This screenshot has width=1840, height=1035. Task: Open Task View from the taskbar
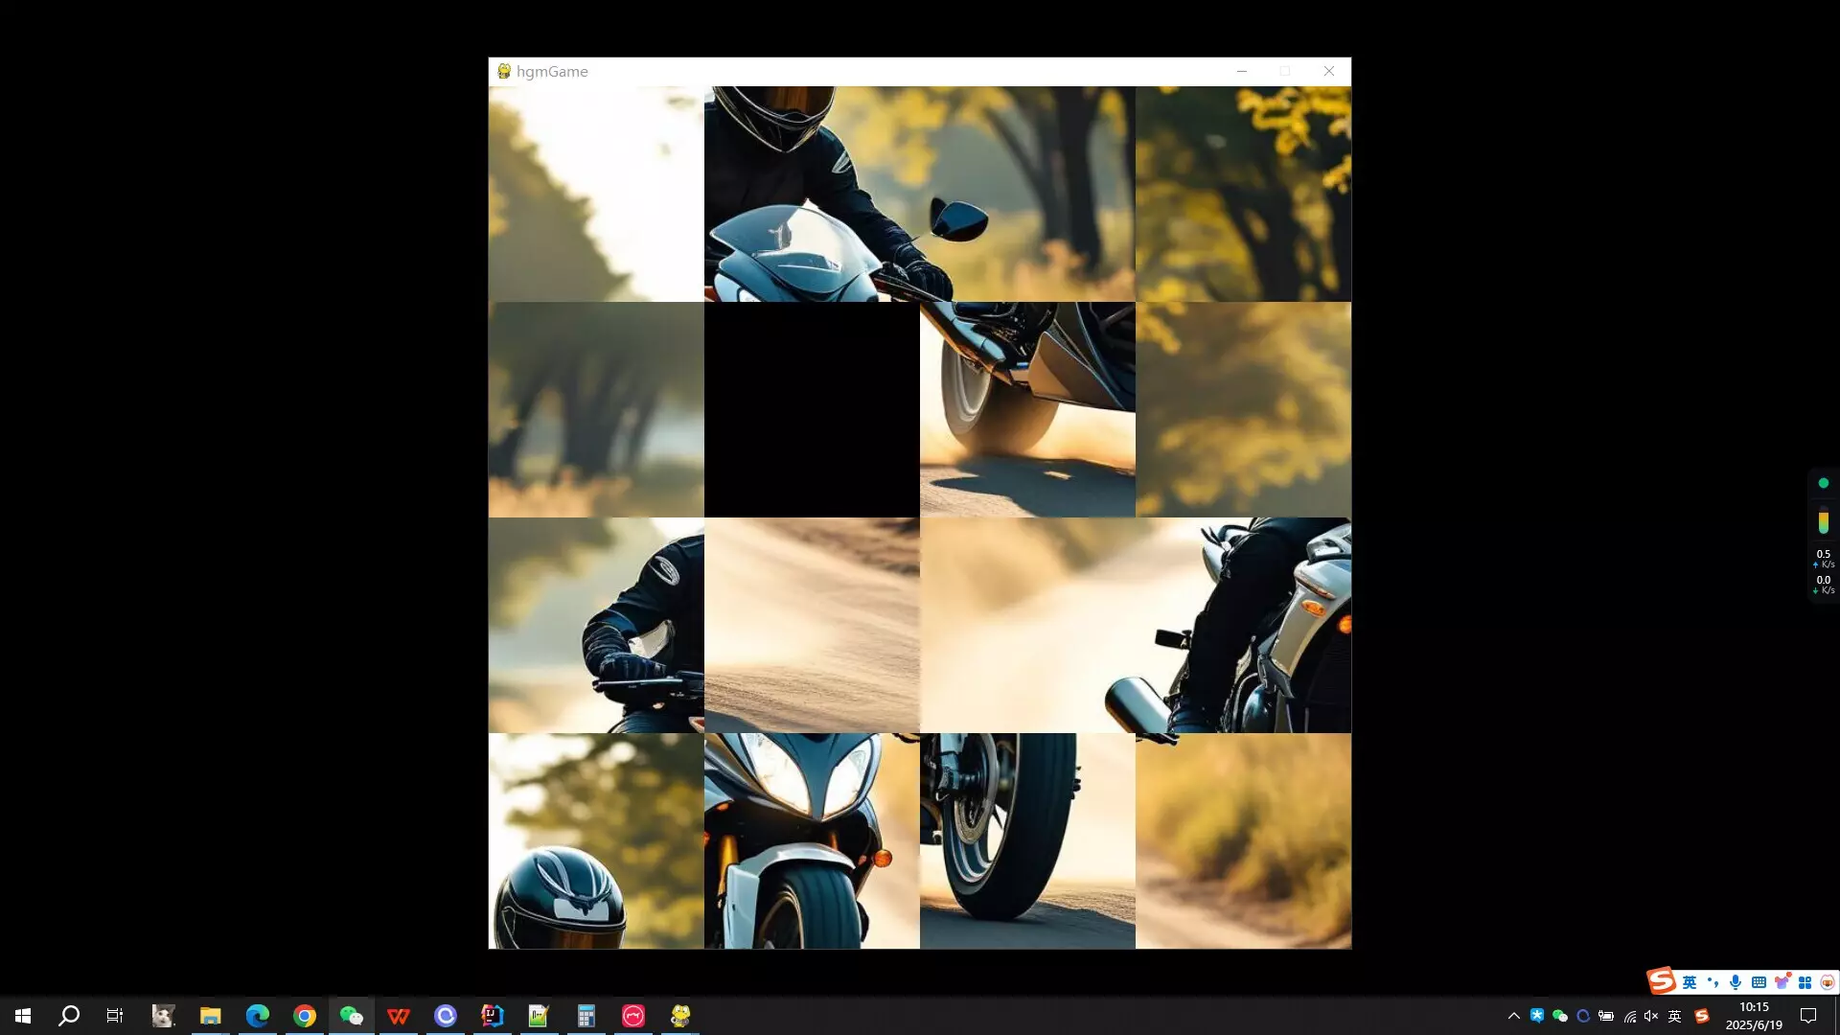(114, 1015)
